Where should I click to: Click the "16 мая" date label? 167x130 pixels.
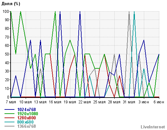coord(55,102)
